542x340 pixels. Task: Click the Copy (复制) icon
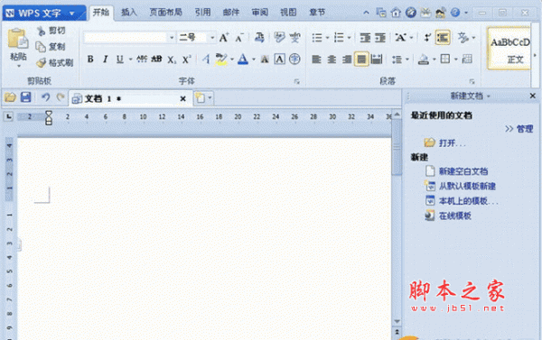(41, 47)
